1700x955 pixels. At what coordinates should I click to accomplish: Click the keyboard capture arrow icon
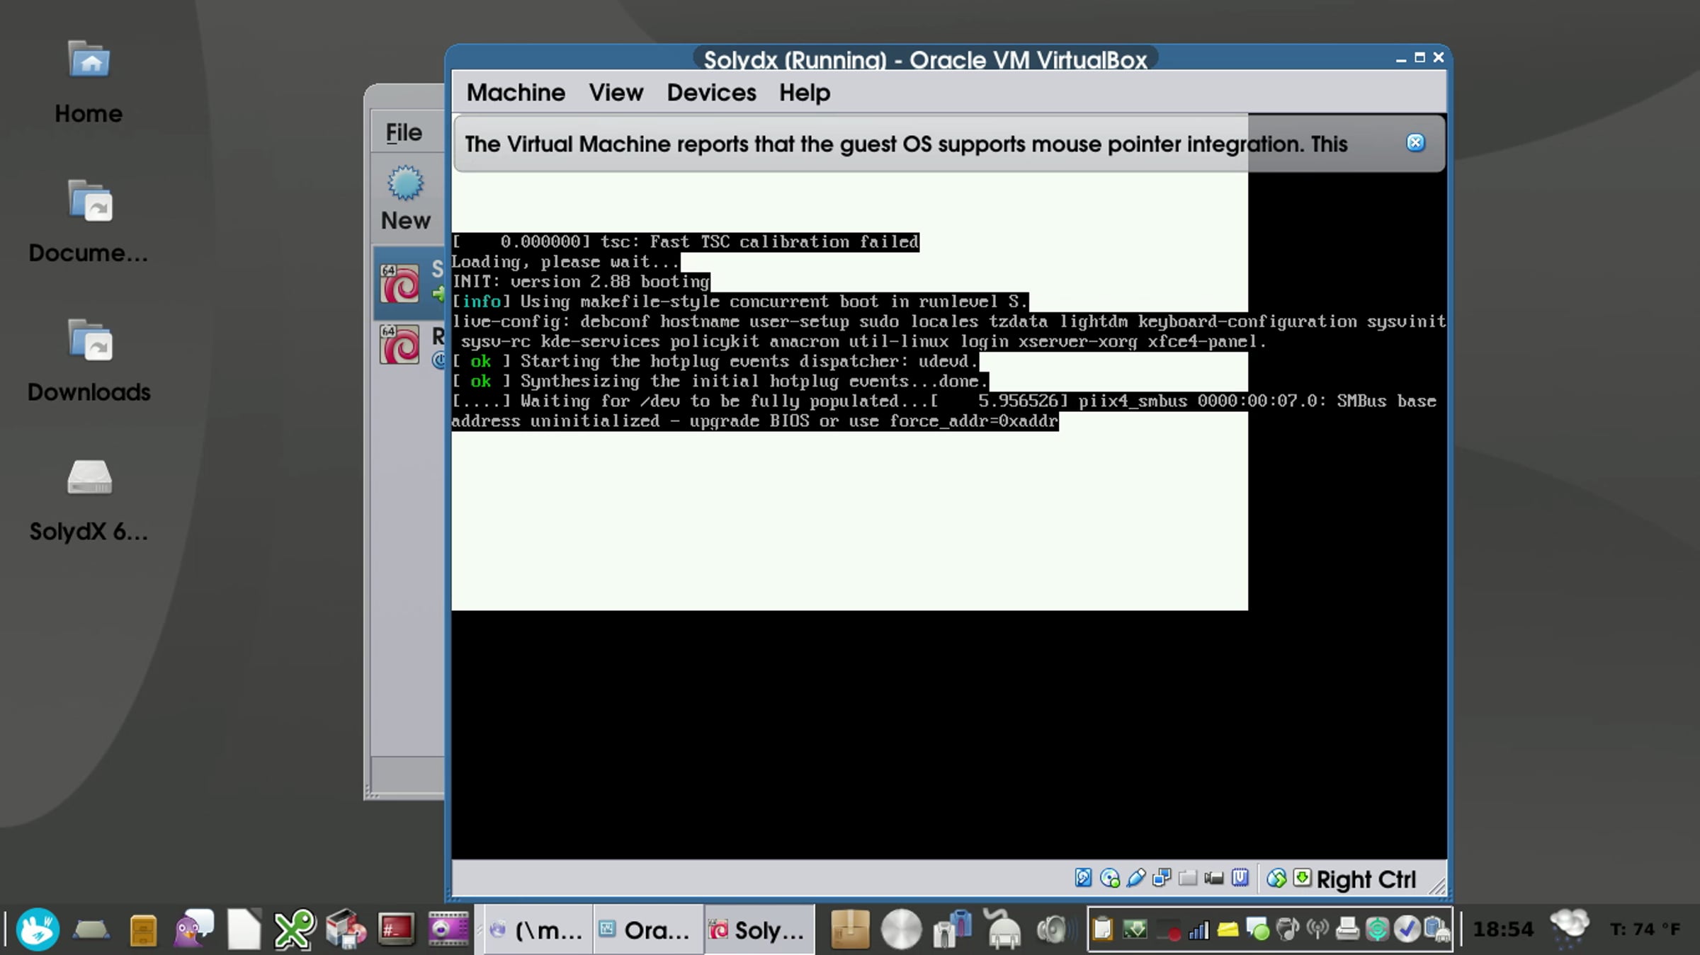(1302, 879)
